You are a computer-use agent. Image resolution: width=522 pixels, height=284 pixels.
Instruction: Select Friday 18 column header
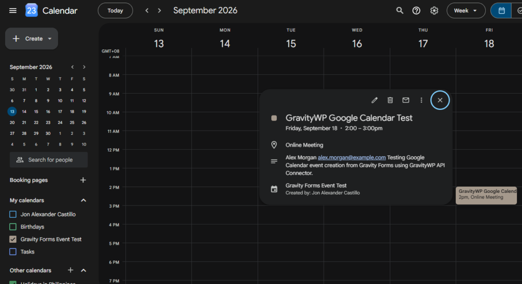point(489,39)
